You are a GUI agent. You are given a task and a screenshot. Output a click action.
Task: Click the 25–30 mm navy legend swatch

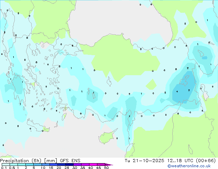click(x=69, y=165)
